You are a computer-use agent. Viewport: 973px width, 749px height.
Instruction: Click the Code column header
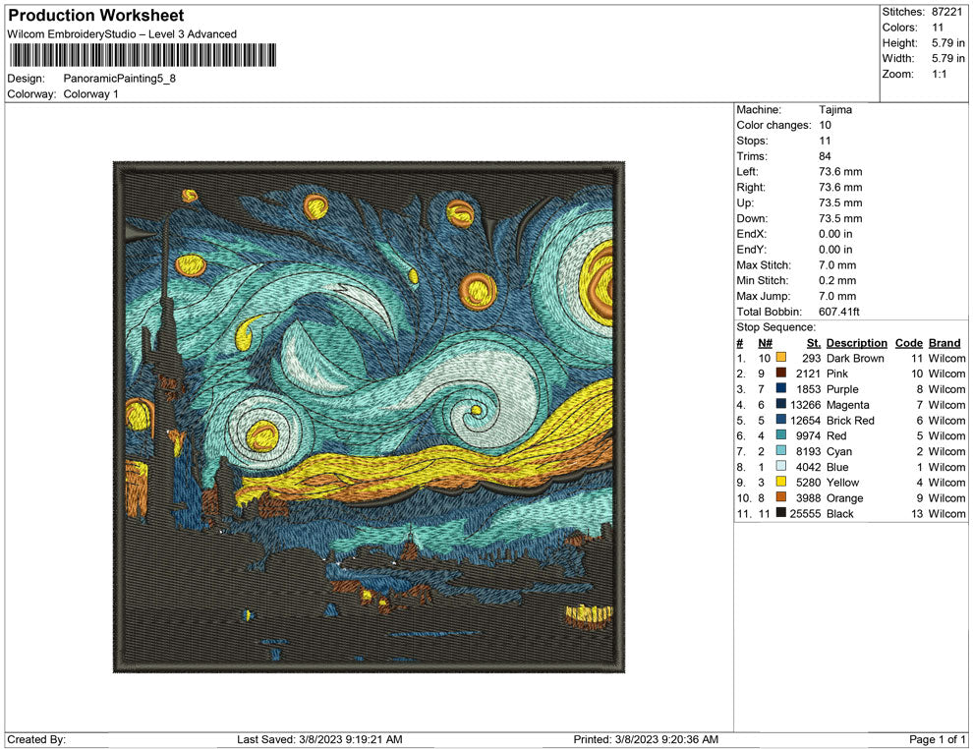pyautogui.click(x=909, y=343)
